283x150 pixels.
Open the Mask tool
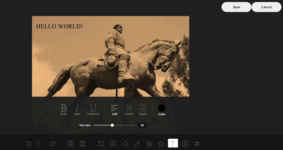click(185, 143)
